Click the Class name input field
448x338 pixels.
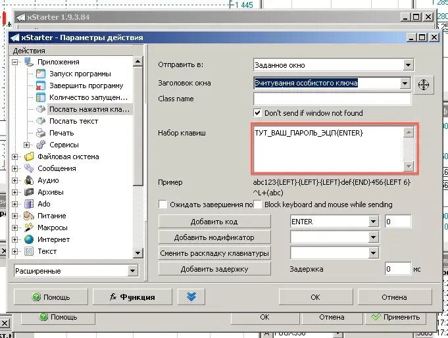[332, 99]
